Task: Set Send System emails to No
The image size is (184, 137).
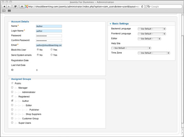Action: tap(38, 55)
